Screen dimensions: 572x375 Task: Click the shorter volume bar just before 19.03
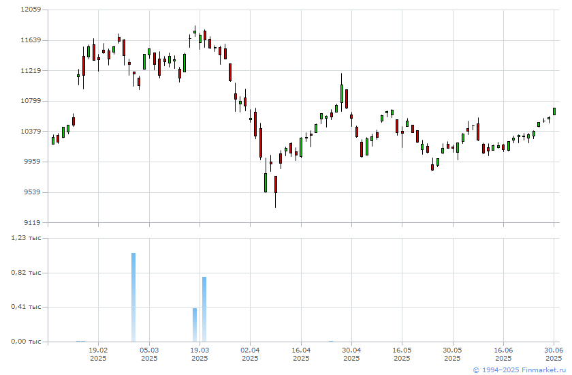point(195,325)
